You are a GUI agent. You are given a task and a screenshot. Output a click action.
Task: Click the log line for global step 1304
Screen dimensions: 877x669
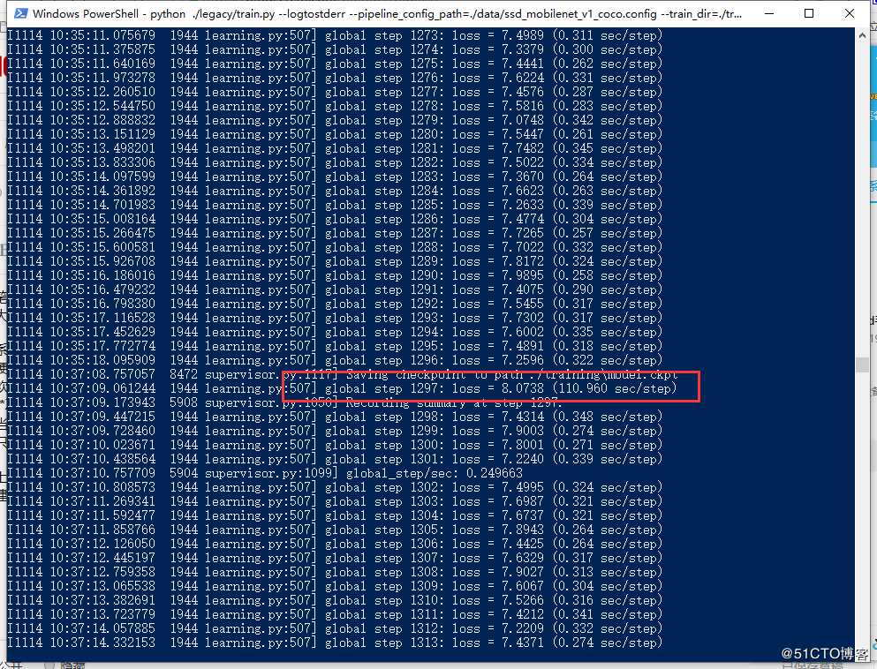coord(335,515)
